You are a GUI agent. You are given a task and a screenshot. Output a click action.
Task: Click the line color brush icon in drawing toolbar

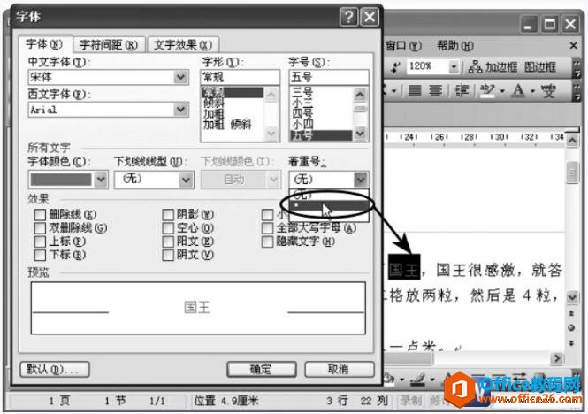pyautogui.click(x=419, y=379)
